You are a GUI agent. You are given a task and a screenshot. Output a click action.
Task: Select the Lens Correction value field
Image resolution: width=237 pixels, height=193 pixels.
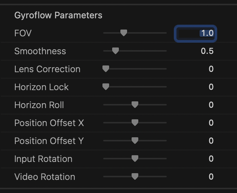(211, 69)
